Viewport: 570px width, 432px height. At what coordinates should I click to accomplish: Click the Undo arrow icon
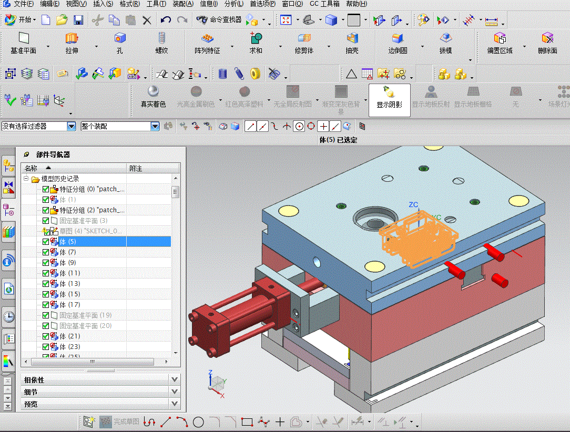pos(166,20)
